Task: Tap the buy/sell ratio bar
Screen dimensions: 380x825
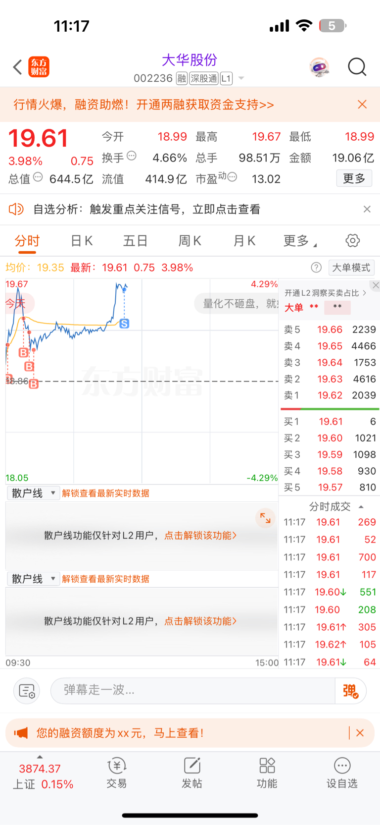Action: coord(330,409)
